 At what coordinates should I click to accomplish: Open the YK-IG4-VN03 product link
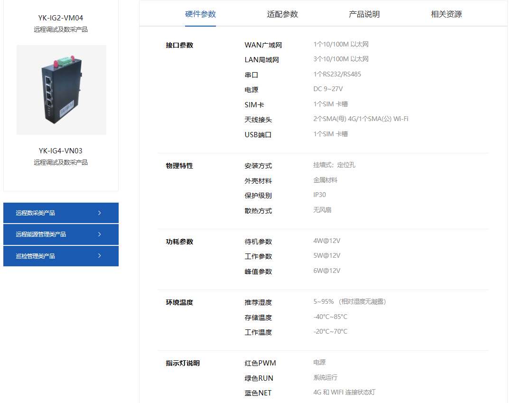click(x=61, y=150)
